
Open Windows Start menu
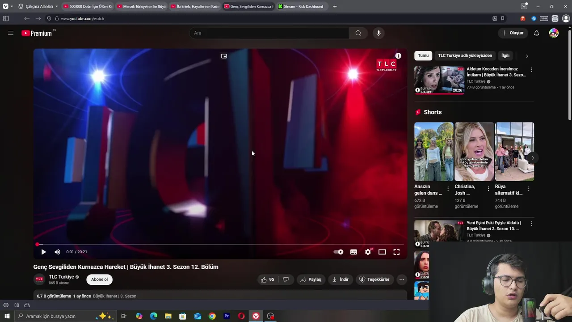(x=7, y=316)
